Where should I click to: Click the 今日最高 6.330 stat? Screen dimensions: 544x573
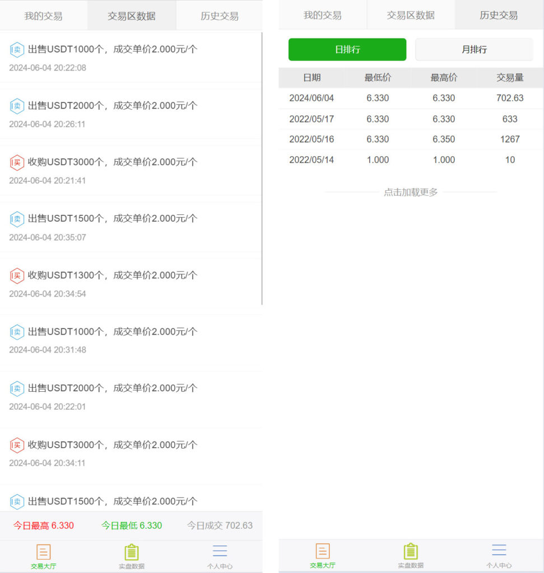43,525
